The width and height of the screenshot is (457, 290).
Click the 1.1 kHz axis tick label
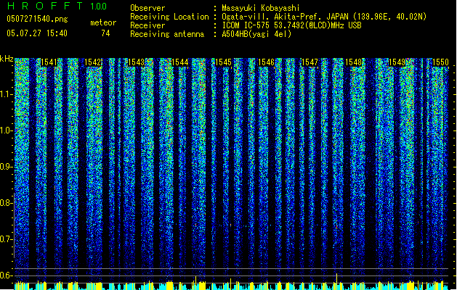[6, 94]
